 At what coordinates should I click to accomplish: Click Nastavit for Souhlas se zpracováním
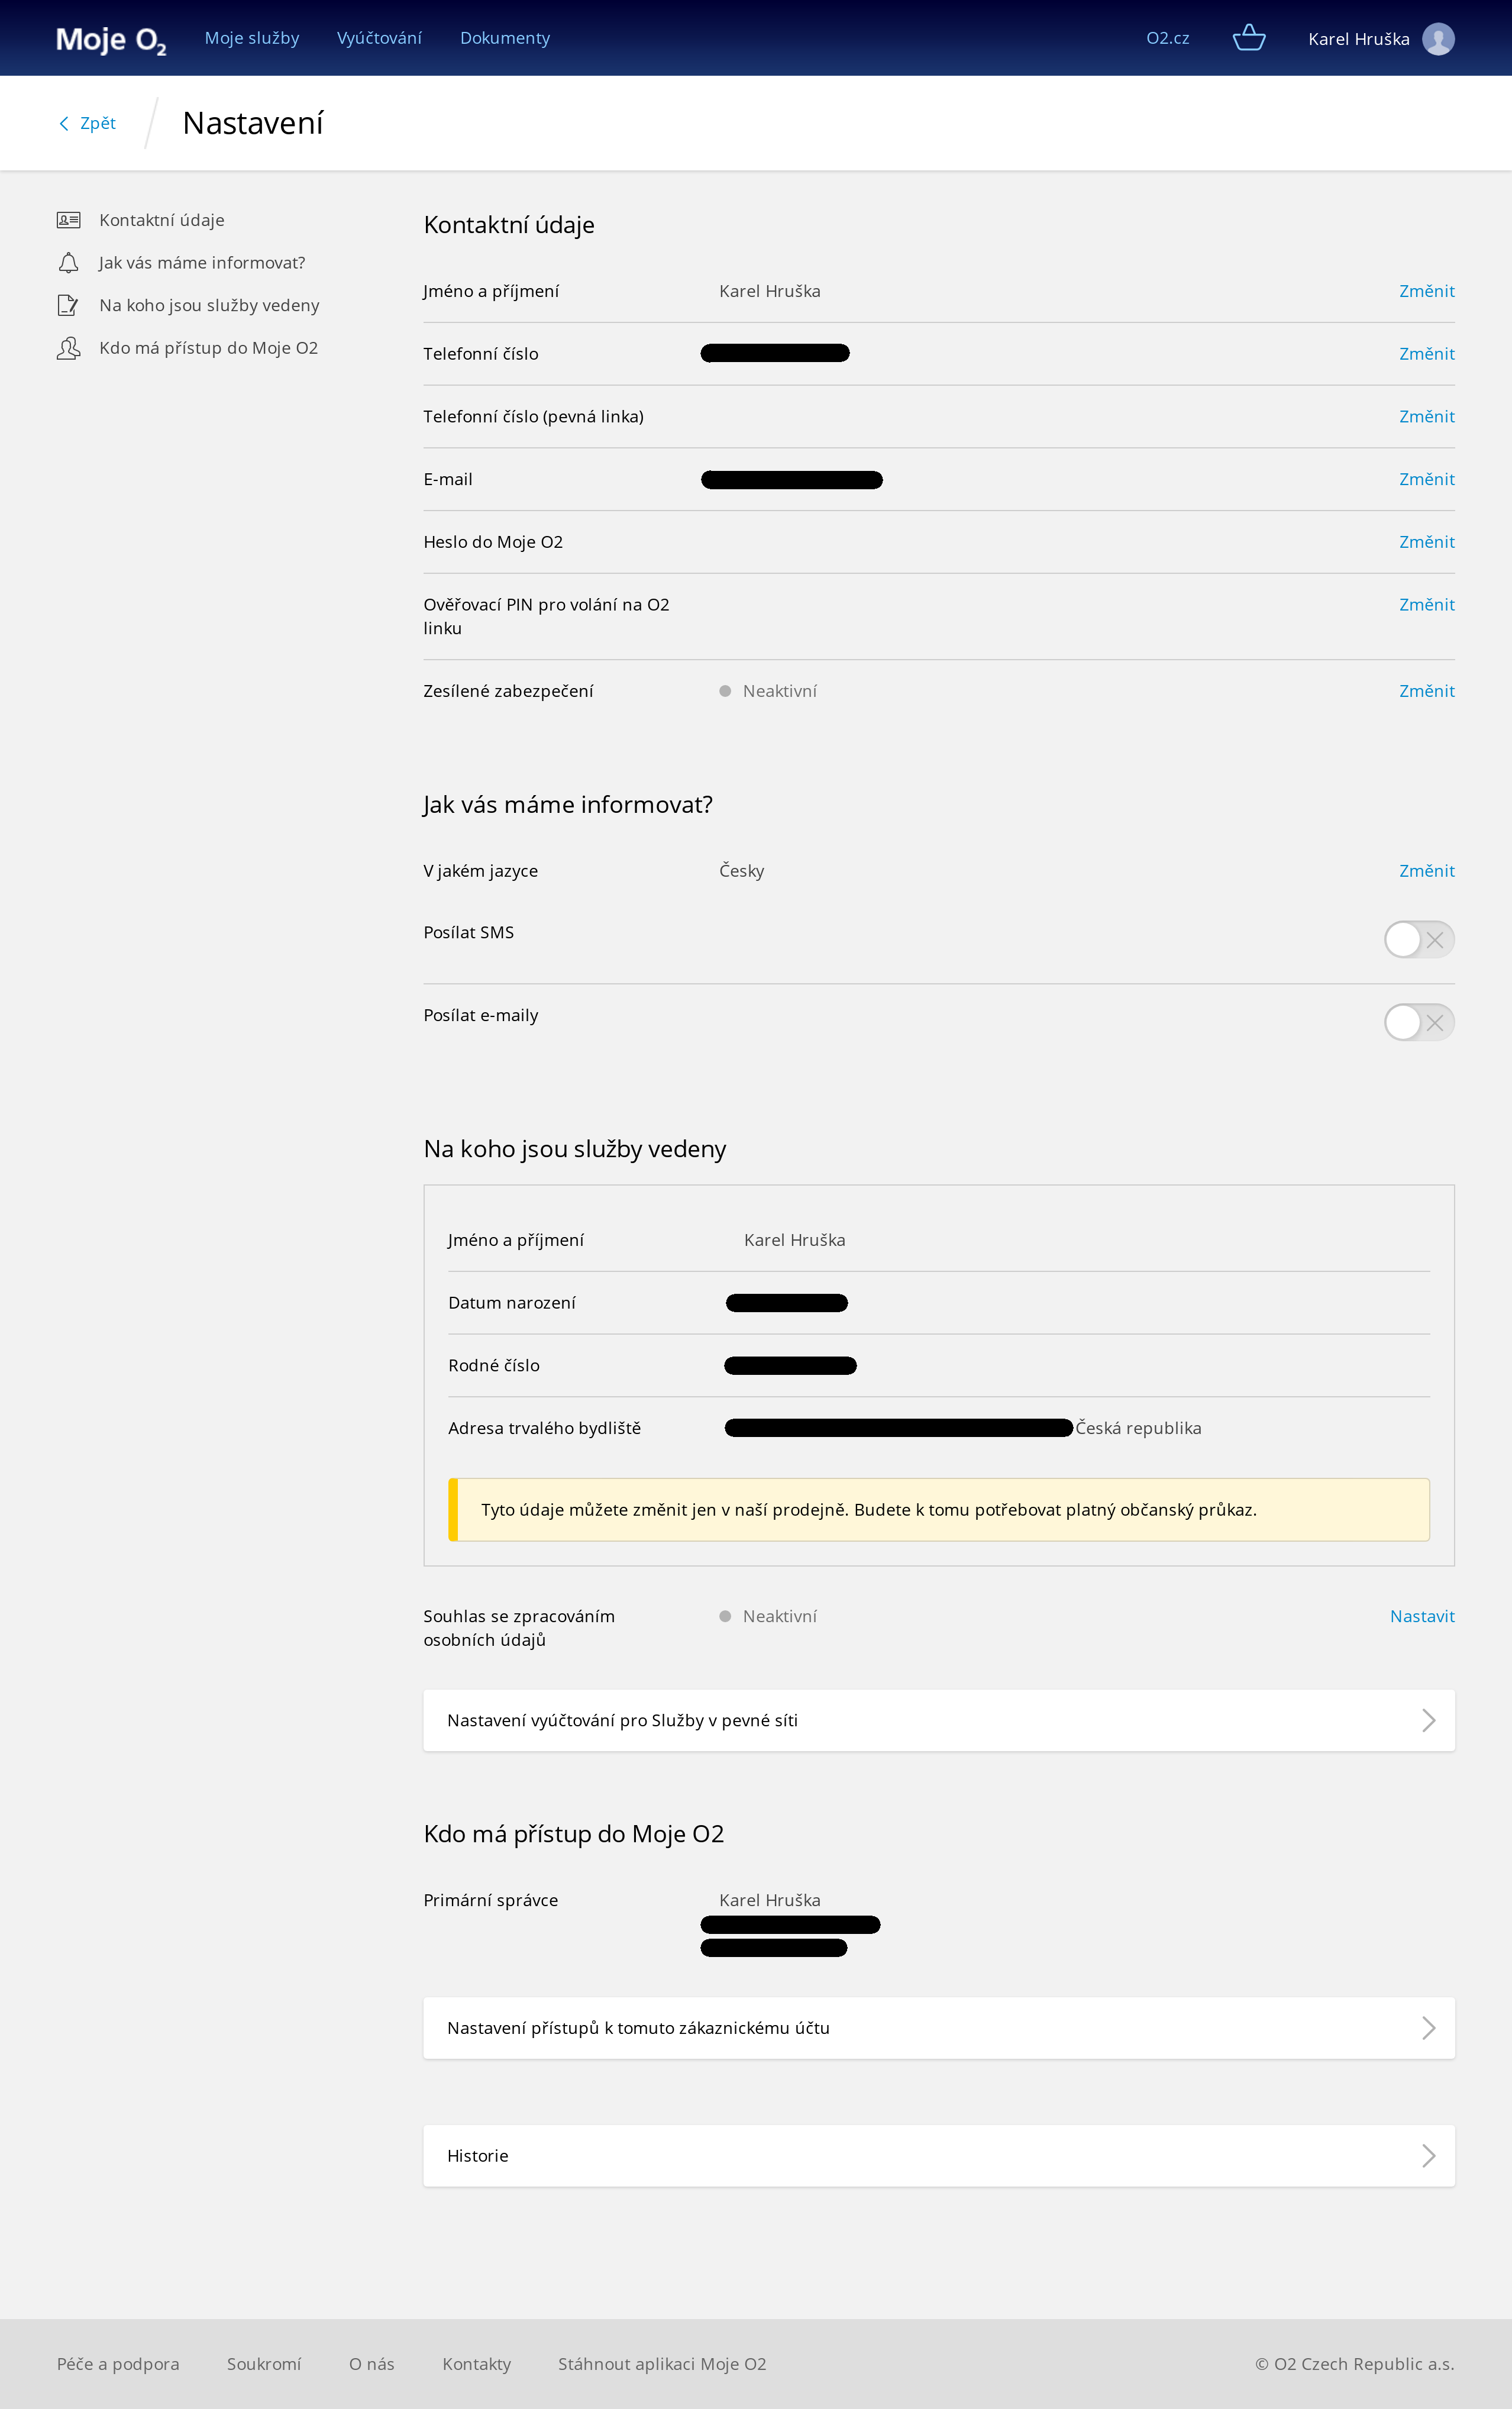pos(1422,1616)
